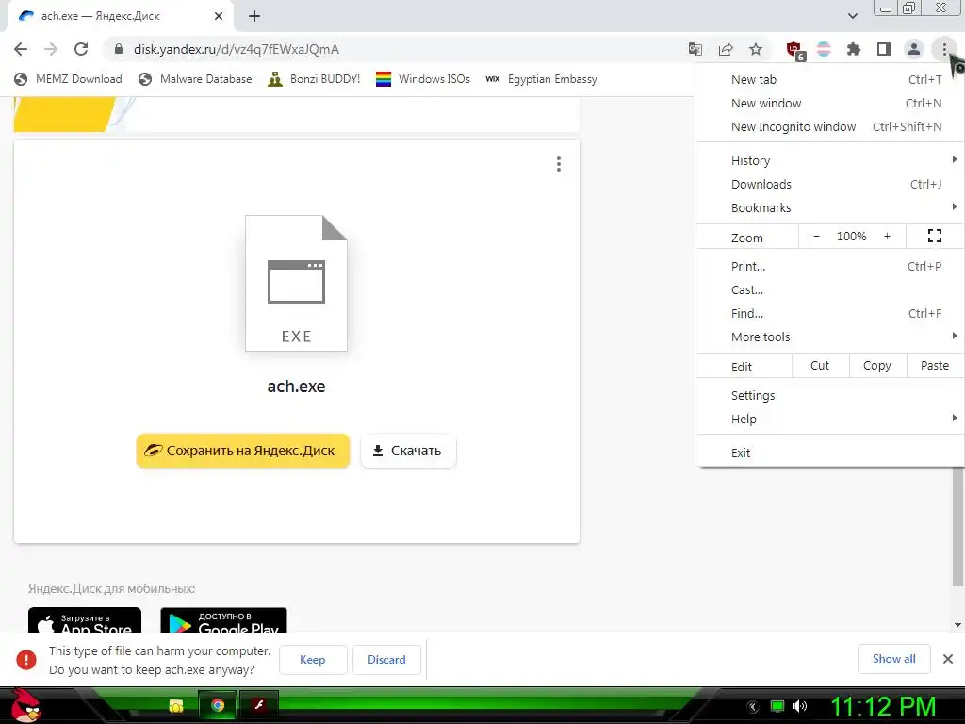Open Bonzi BUDDY! bookmark
The width and height of the screenshot is (965, 724).
coord(314,79)
